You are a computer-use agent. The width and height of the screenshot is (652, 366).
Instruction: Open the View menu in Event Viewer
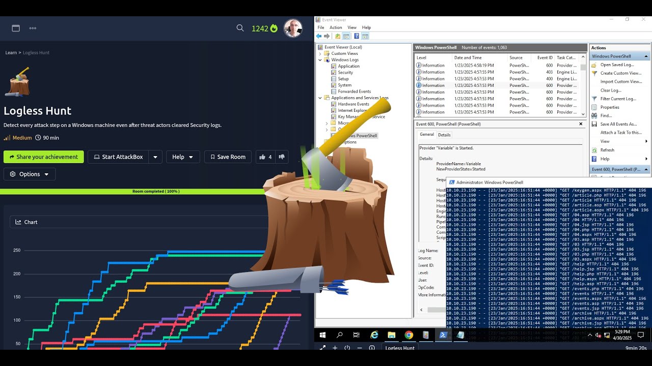coord(352,27)
